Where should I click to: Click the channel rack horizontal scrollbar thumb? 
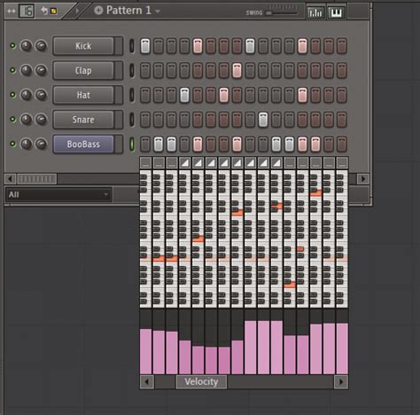(37, 179)
